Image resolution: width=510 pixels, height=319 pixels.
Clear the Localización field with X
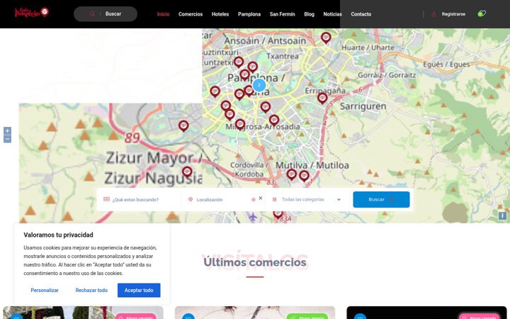pos(261,198)
